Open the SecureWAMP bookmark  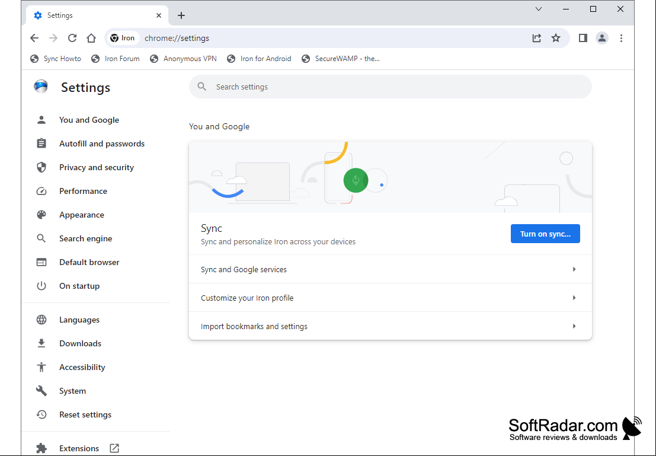(x=341, y=59)
